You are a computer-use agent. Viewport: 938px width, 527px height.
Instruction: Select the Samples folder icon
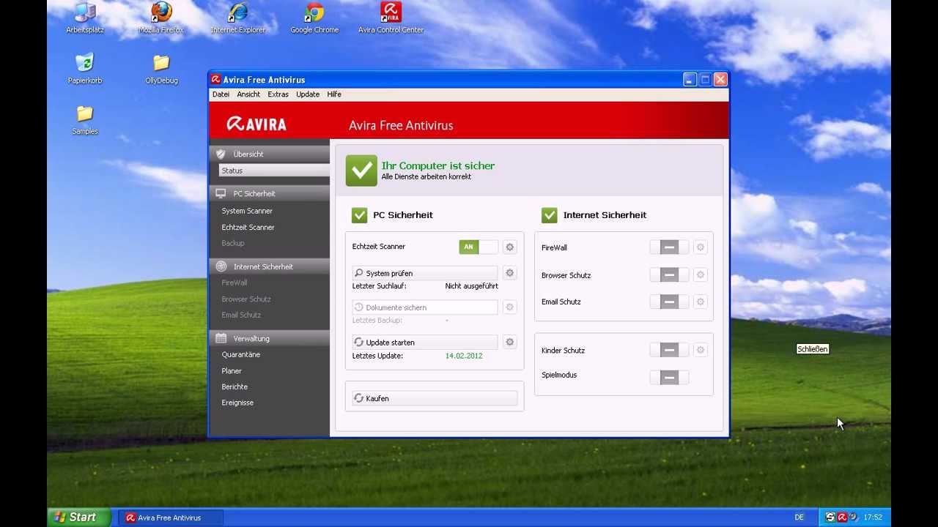coord(85,120)
